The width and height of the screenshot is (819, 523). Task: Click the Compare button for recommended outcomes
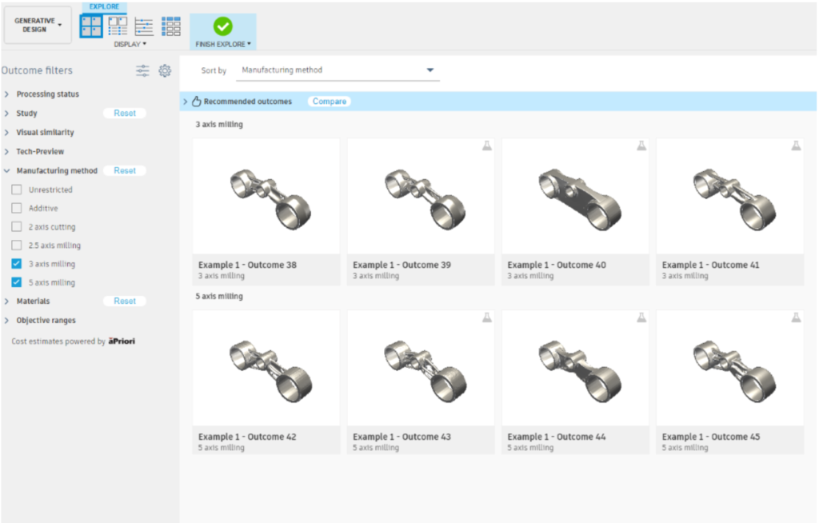(x=329, y=101)
